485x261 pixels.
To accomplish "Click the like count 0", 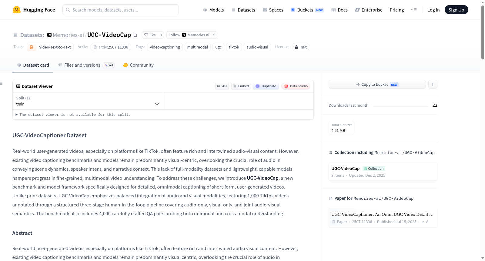I will pos(161,35).
